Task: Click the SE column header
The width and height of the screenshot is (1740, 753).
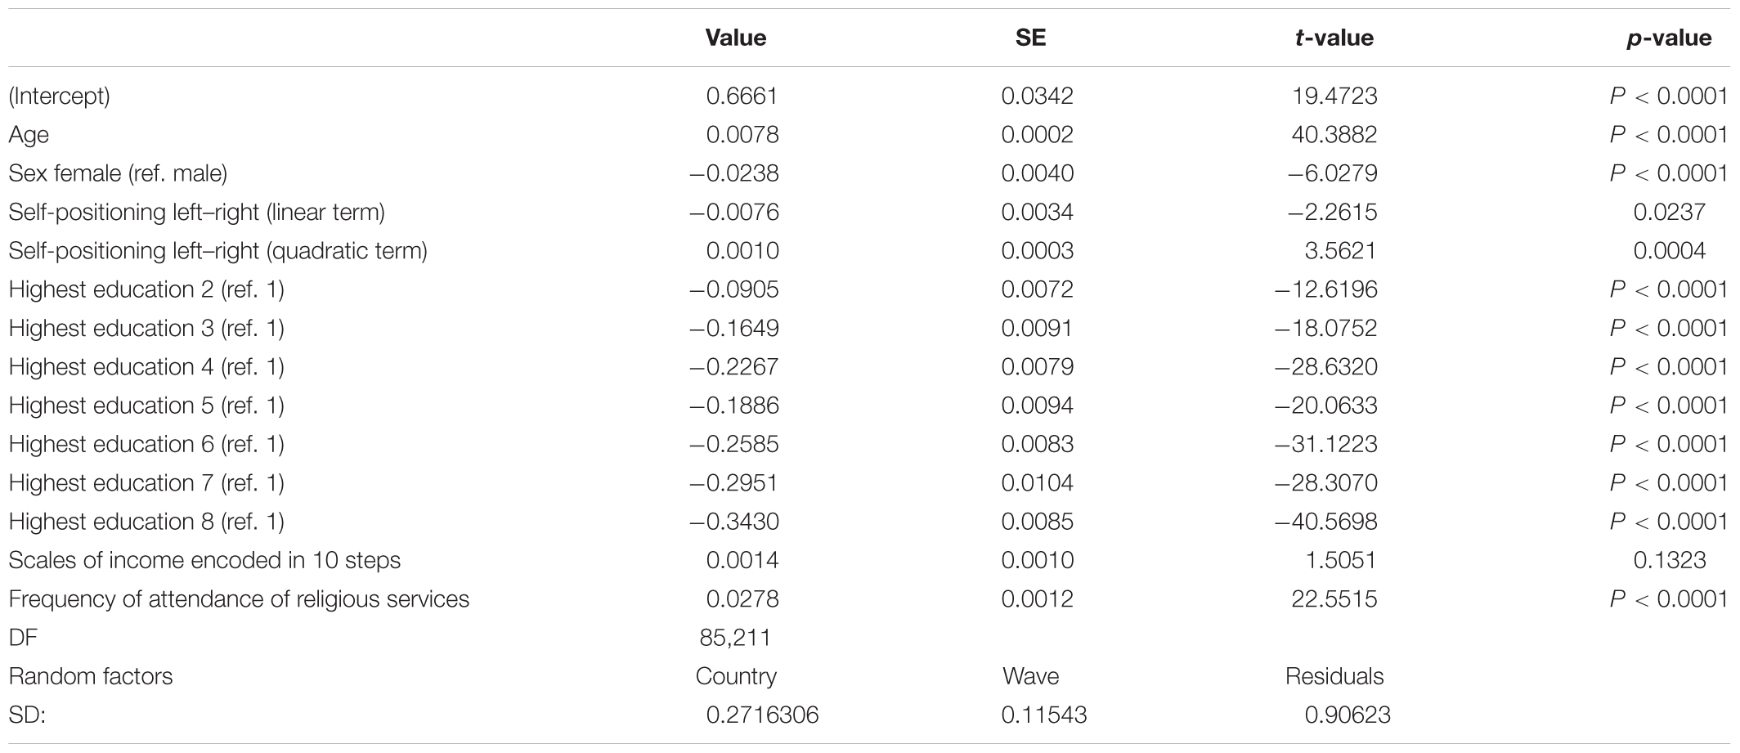Action: (1030, 38)
